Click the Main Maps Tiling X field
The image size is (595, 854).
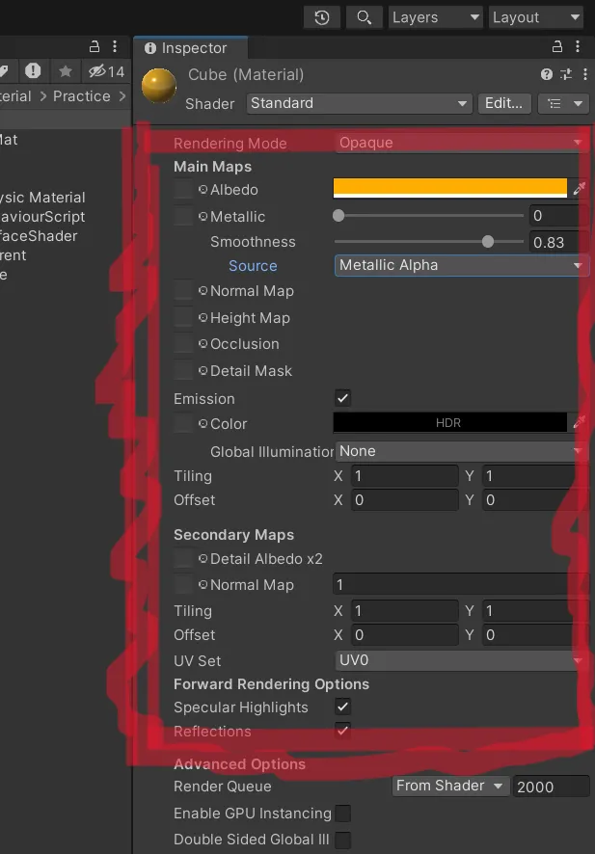tap(404, 476)
